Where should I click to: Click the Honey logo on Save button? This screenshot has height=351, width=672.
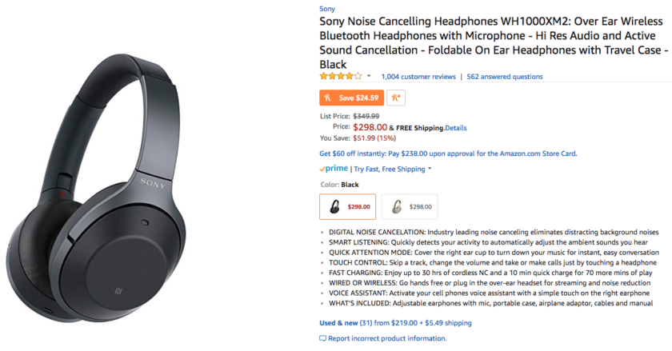[329, 98]
